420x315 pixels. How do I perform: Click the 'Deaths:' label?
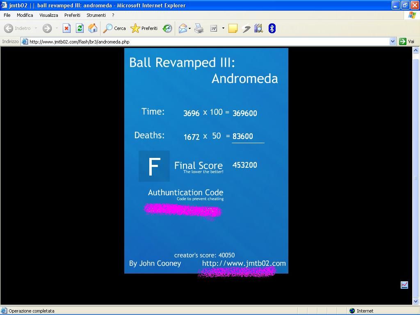[149, 135]
